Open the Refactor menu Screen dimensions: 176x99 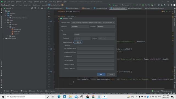[x=36, y=2]
